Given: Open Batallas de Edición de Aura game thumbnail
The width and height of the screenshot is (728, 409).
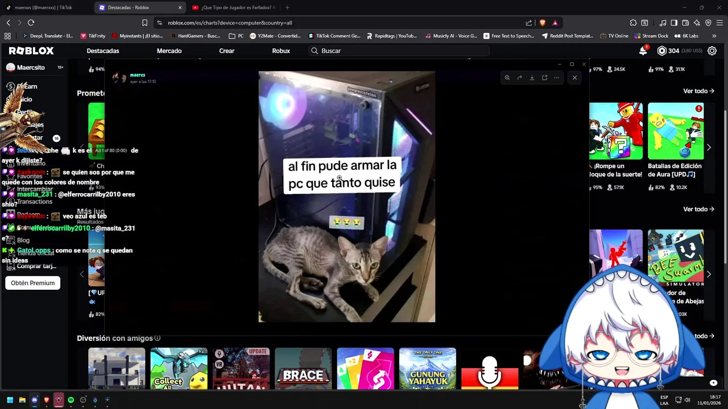Looking at the screenshot, I should [x=676, y=131].
